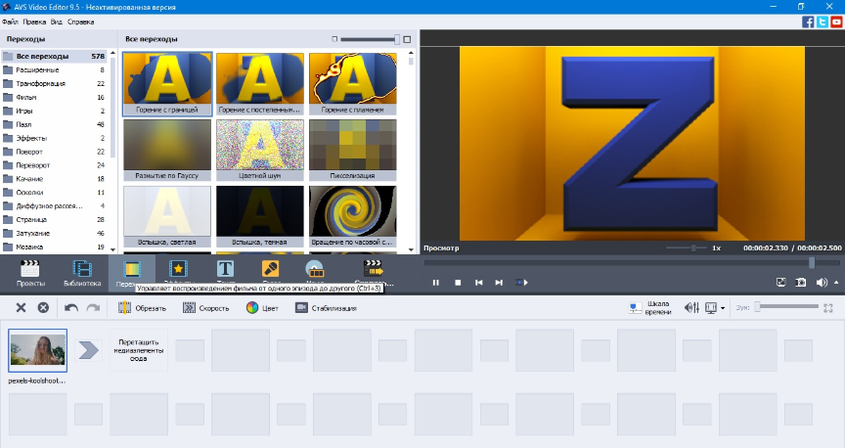Open the Файл menu
Image resolution: width=845 pixels, height=448 pixels.
(10, 22)
